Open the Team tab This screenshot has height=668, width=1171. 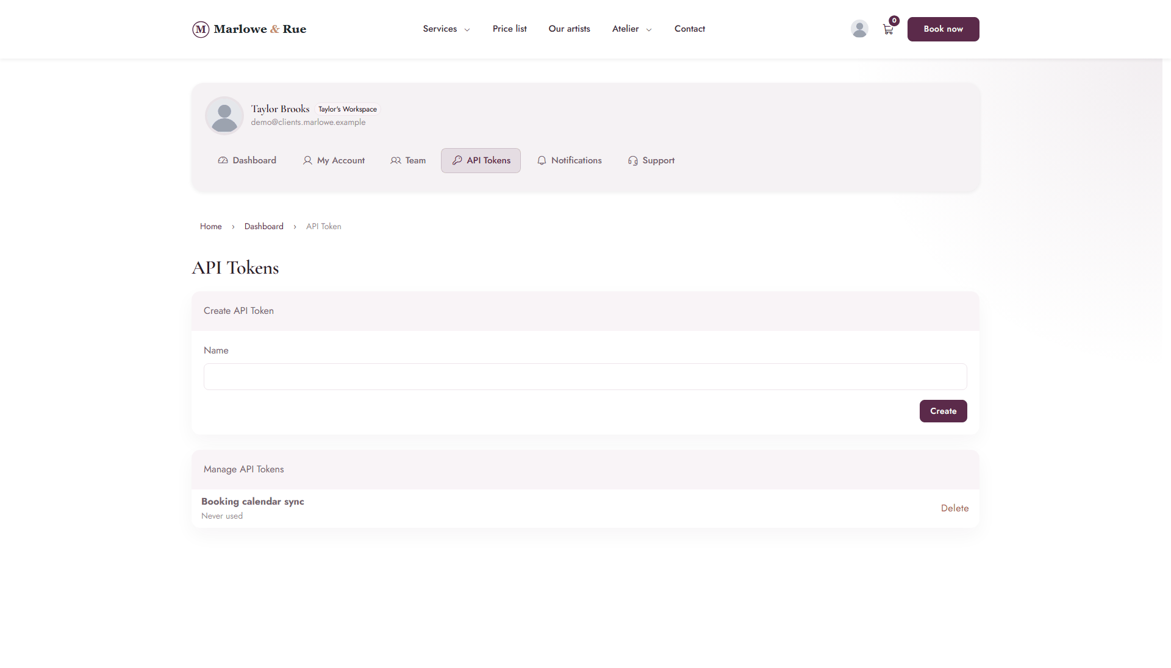pos(408,160)
